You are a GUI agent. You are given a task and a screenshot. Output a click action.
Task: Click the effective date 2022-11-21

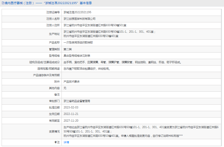coord(71,114)
